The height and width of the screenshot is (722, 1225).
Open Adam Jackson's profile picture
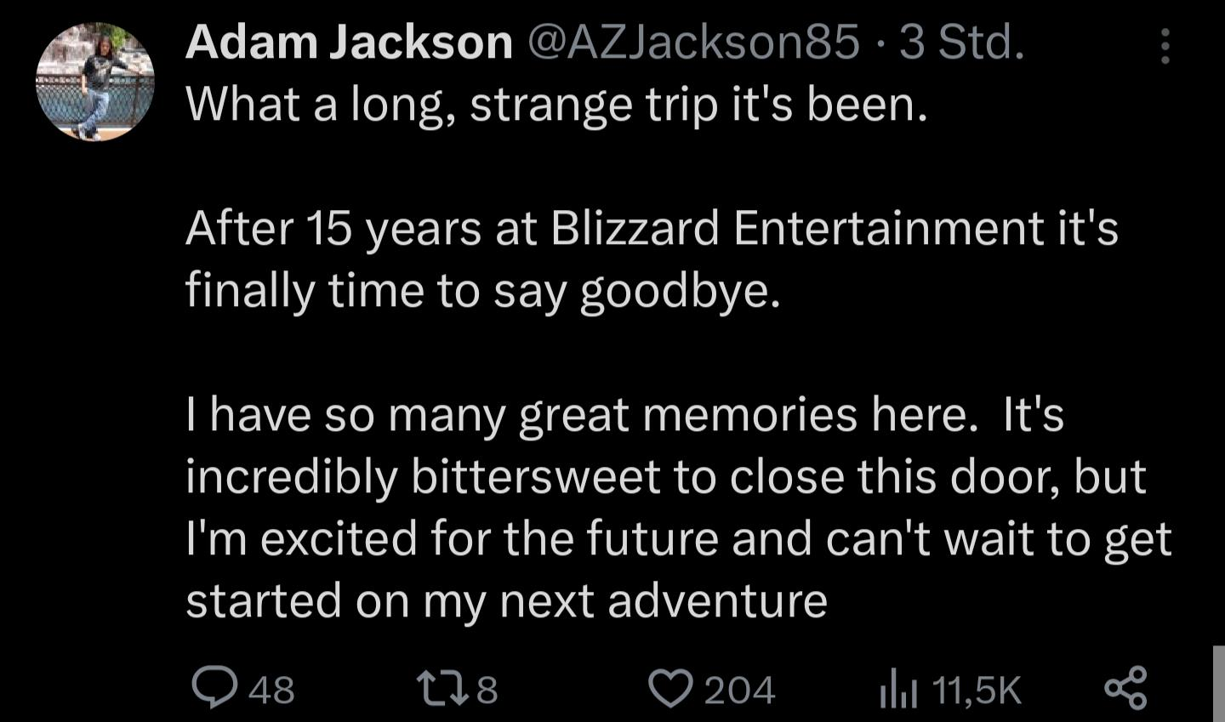[x=95, y=82]
